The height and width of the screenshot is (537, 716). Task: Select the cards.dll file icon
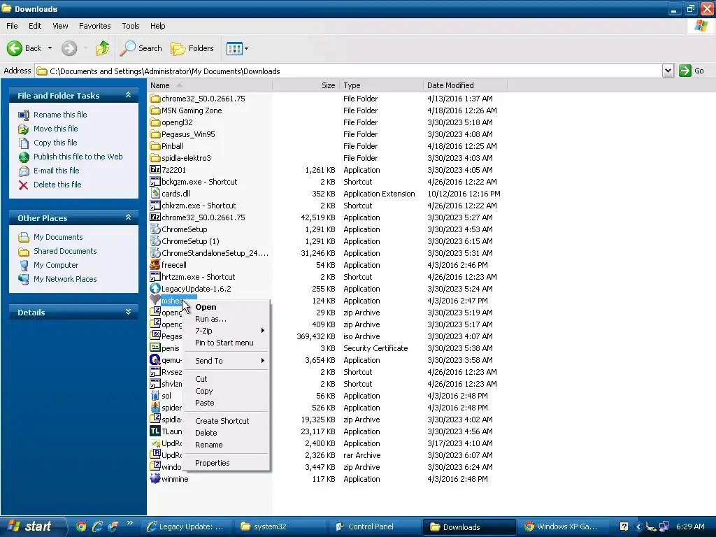[x=155, y=193]
